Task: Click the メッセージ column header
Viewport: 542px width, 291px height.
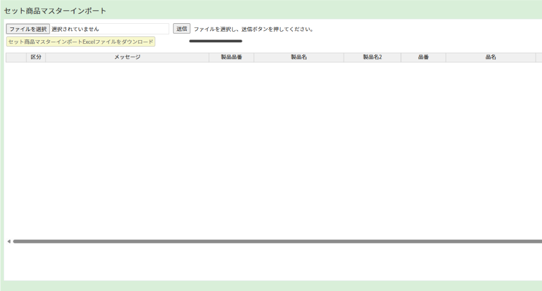Action: pos(127,57)
